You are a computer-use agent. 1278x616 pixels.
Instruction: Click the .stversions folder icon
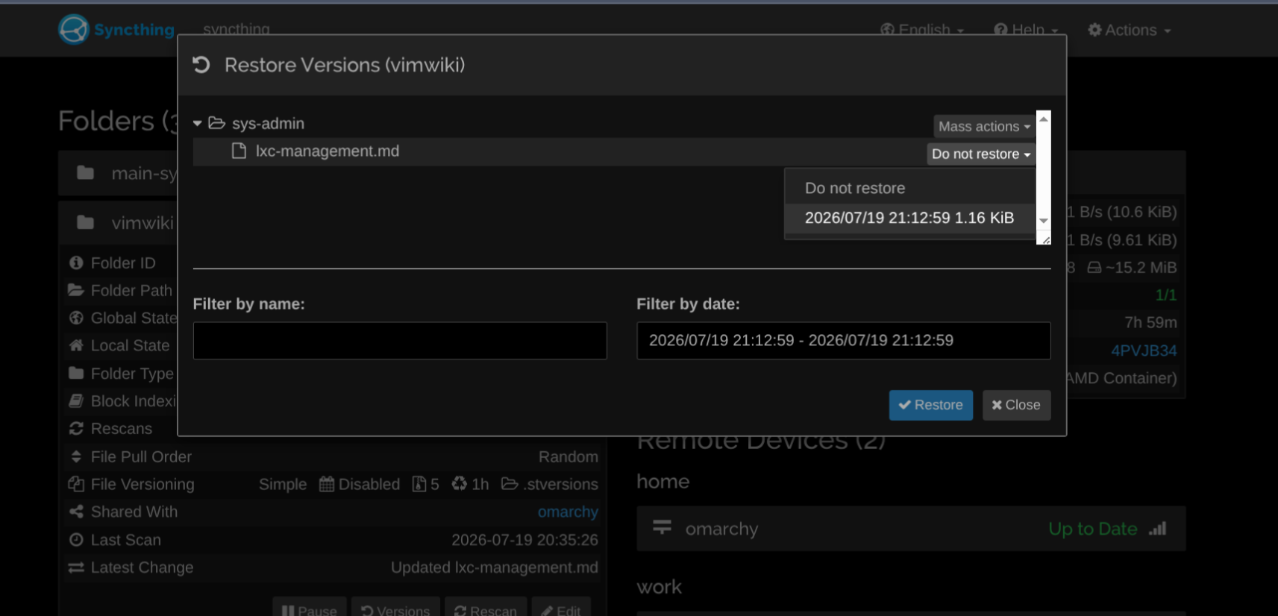tap(510, 484)
